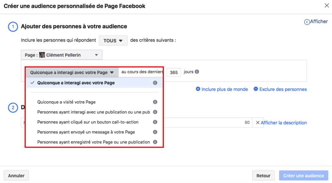
Task: Click info icon beside 'Quiconque a visité votre Page'
Action: coord(155,102)
